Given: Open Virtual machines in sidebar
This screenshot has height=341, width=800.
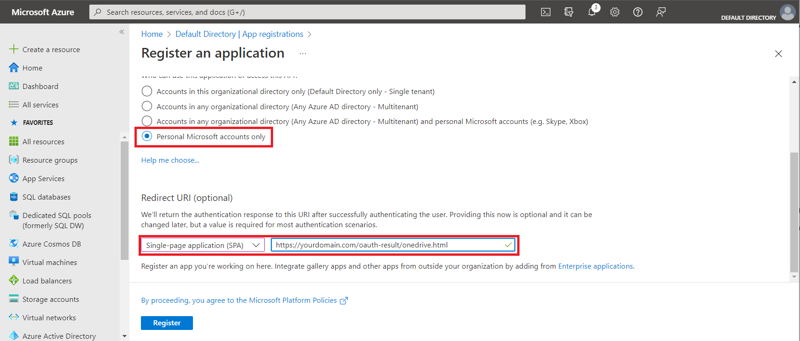Looking at the screenshot, I should click(50, 262).
